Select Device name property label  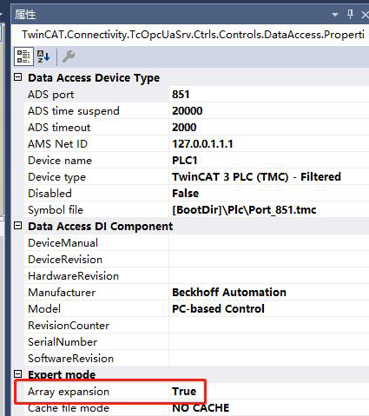tap(60, 161)
